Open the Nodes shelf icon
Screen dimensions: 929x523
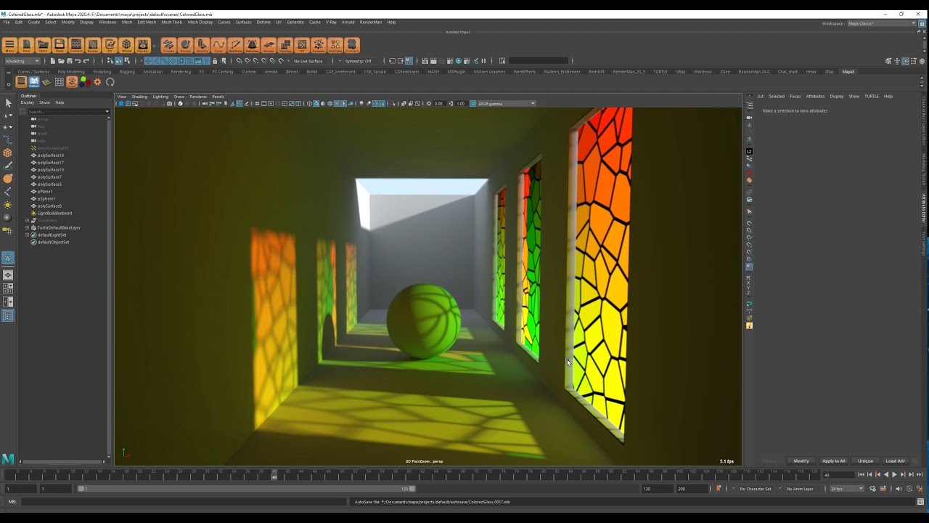click(93, 45)
